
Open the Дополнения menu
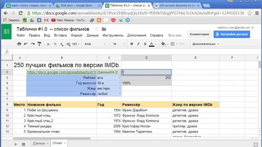[x=136, y=36]
